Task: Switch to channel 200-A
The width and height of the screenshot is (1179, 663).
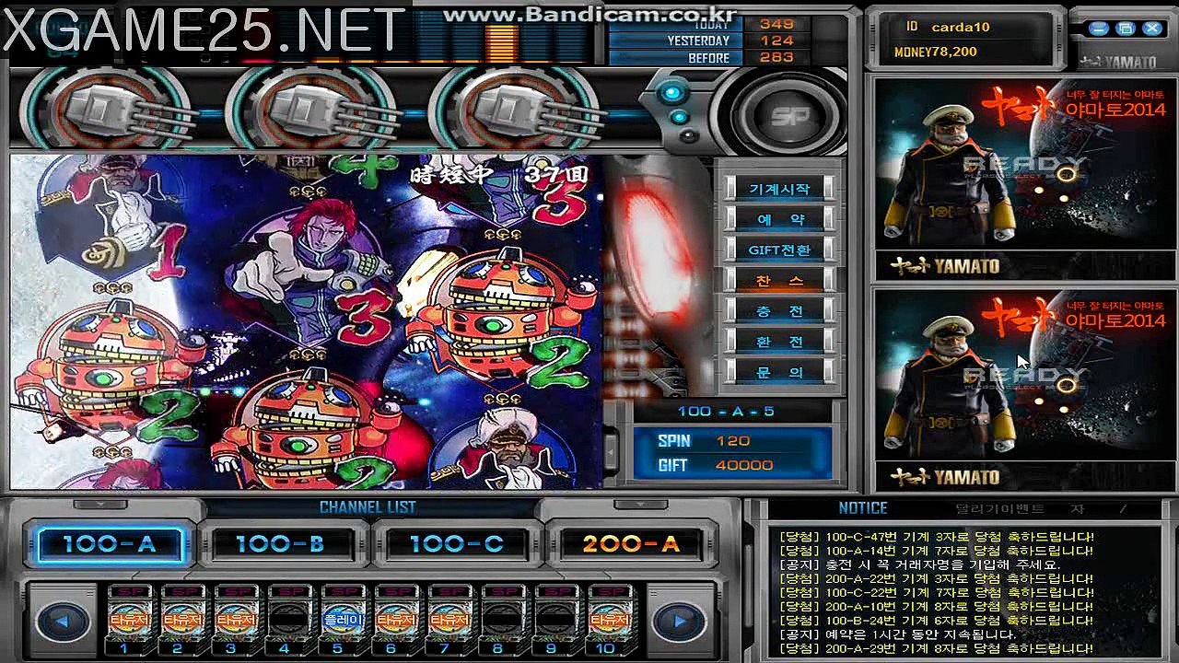Action: coord(630,544)
